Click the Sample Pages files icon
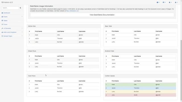Viewport: 182px width, 102px height. (2, 36)
